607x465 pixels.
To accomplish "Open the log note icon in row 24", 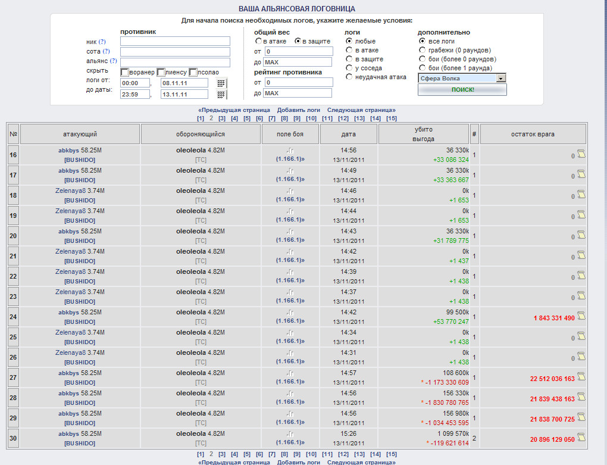I will pyautogui.click(x=581, y=317).
